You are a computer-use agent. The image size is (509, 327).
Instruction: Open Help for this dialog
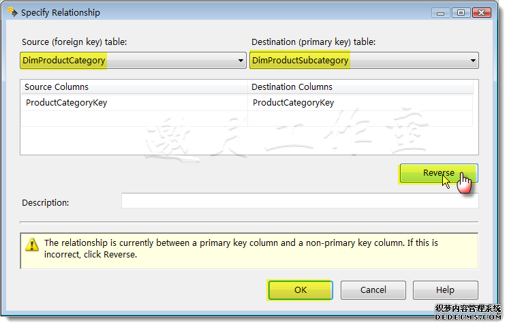pyautogui.click(x=445, y=290)
